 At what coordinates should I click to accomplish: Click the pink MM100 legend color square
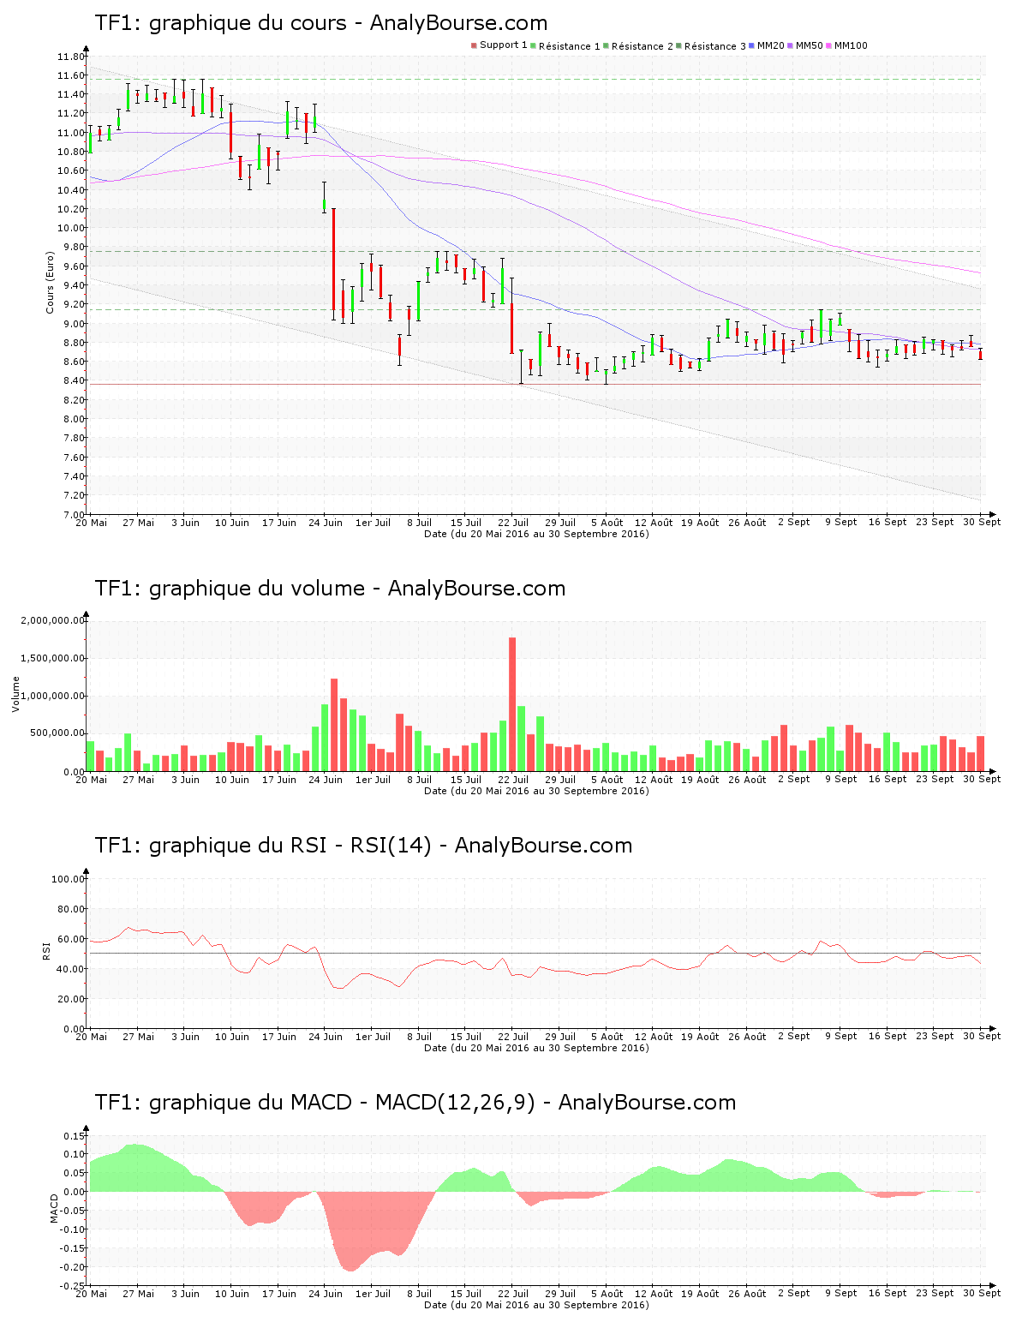pos(829,45)
